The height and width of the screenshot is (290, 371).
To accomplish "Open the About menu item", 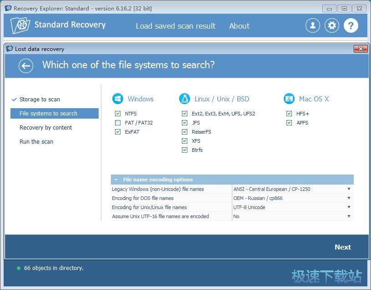I will (x=239, y=26).
